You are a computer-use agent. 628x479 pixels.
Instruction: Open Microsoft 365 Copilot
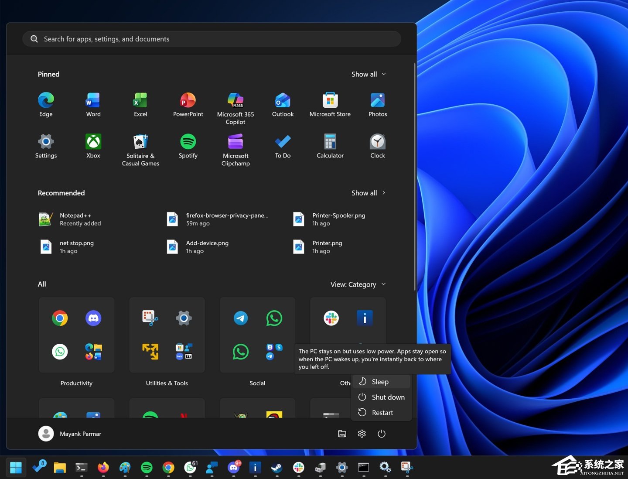[235, 109]
